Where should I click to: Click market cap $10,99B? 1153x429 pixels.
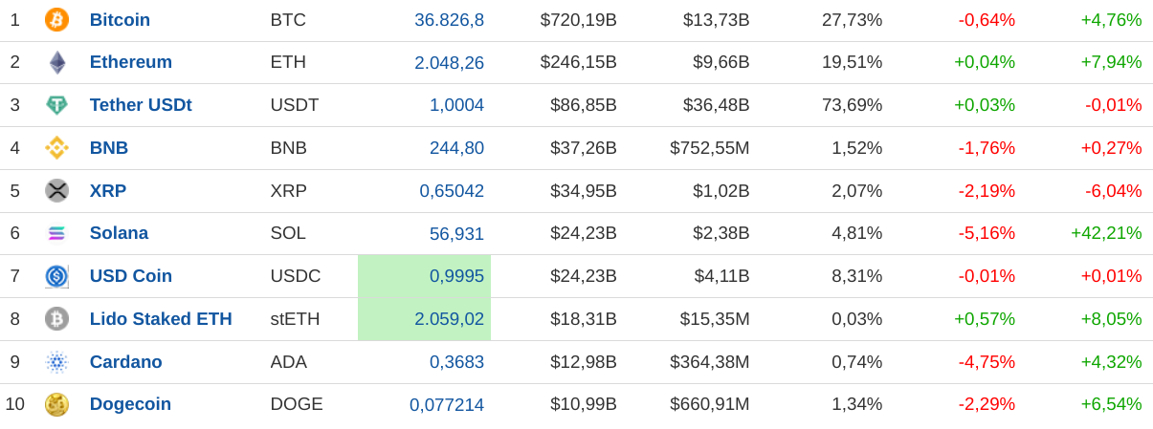(584, 404)
